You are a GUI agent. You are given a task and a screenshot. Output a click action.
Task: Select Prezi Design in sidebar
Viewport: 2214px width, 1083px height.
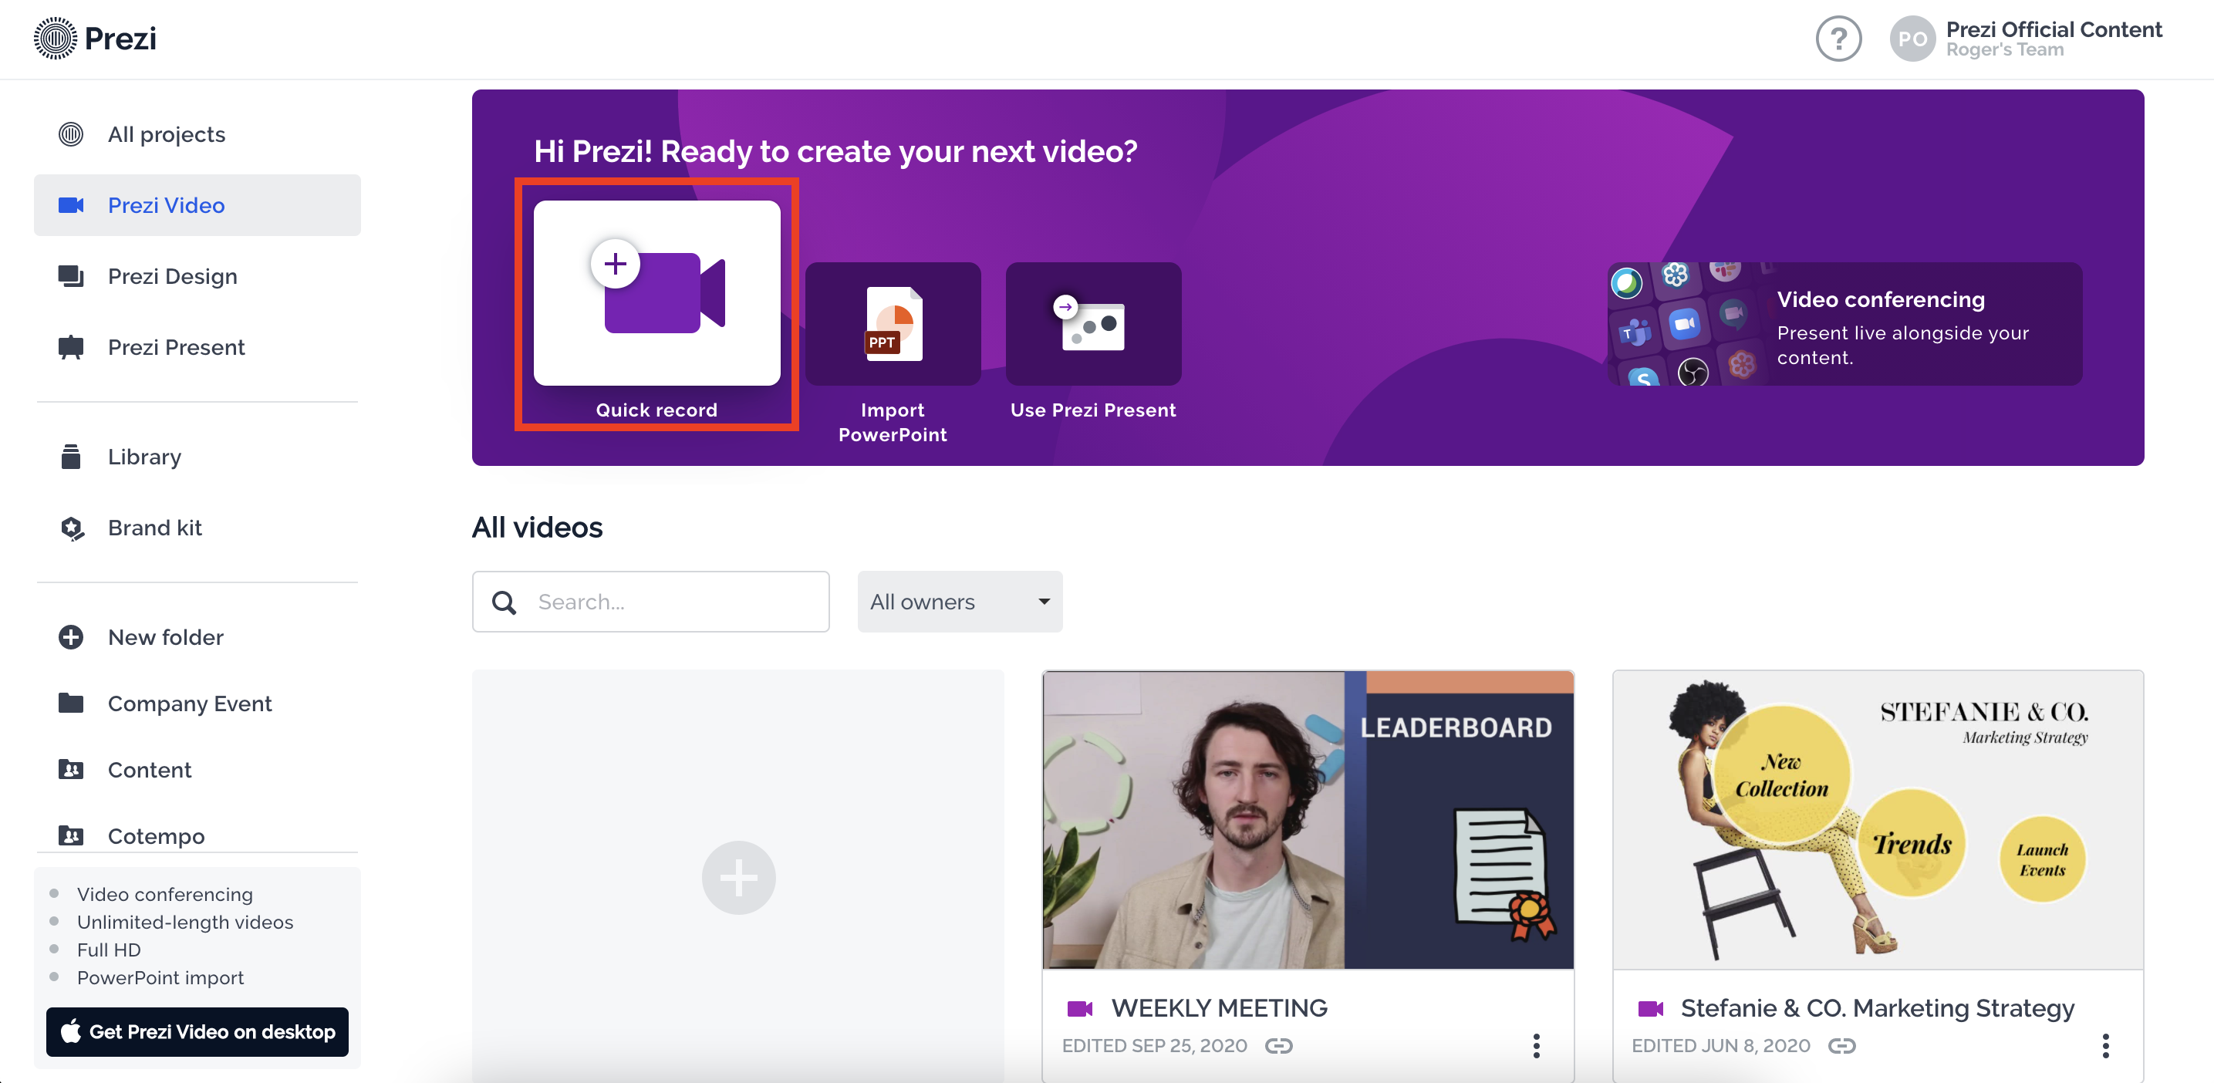click(172, 276)
